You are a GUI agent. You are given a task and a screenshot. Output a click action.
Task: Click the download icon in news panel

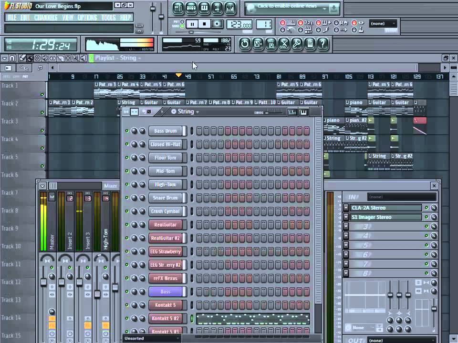coord(333,9)
